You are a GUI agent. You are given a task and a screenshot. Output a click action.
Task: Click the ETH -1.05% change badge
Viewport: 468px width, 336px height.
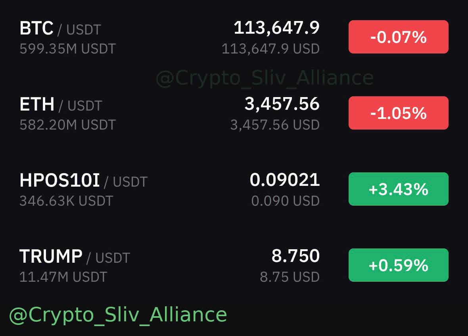click(399, 113)
